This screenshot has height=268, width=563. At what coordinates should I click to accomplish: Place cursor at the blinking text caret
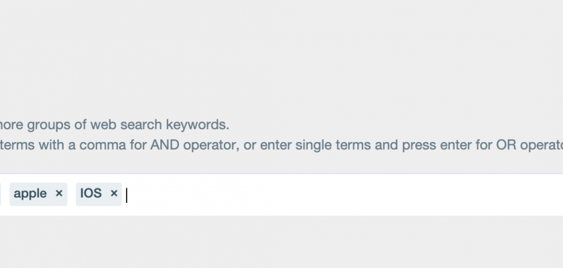(x=127, y=194)
